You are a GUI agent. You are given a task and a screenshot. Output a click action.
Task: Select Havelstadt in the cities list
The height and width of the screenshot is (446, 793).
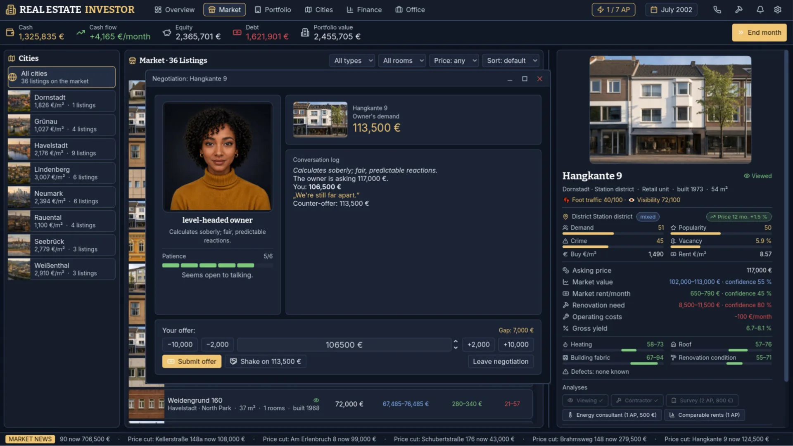[62, 149]
